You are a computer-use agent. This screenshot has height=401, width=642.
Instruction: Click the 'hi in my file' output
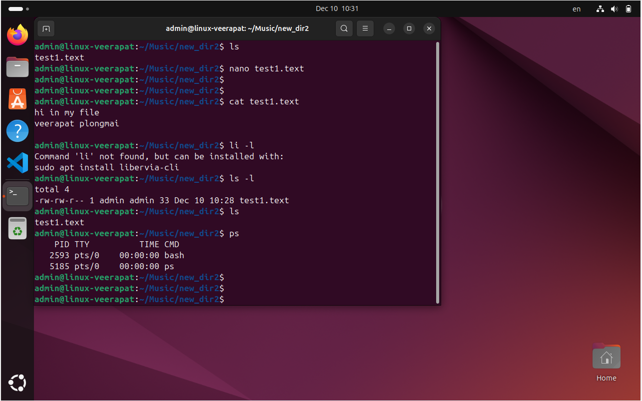tap(67, 112)
